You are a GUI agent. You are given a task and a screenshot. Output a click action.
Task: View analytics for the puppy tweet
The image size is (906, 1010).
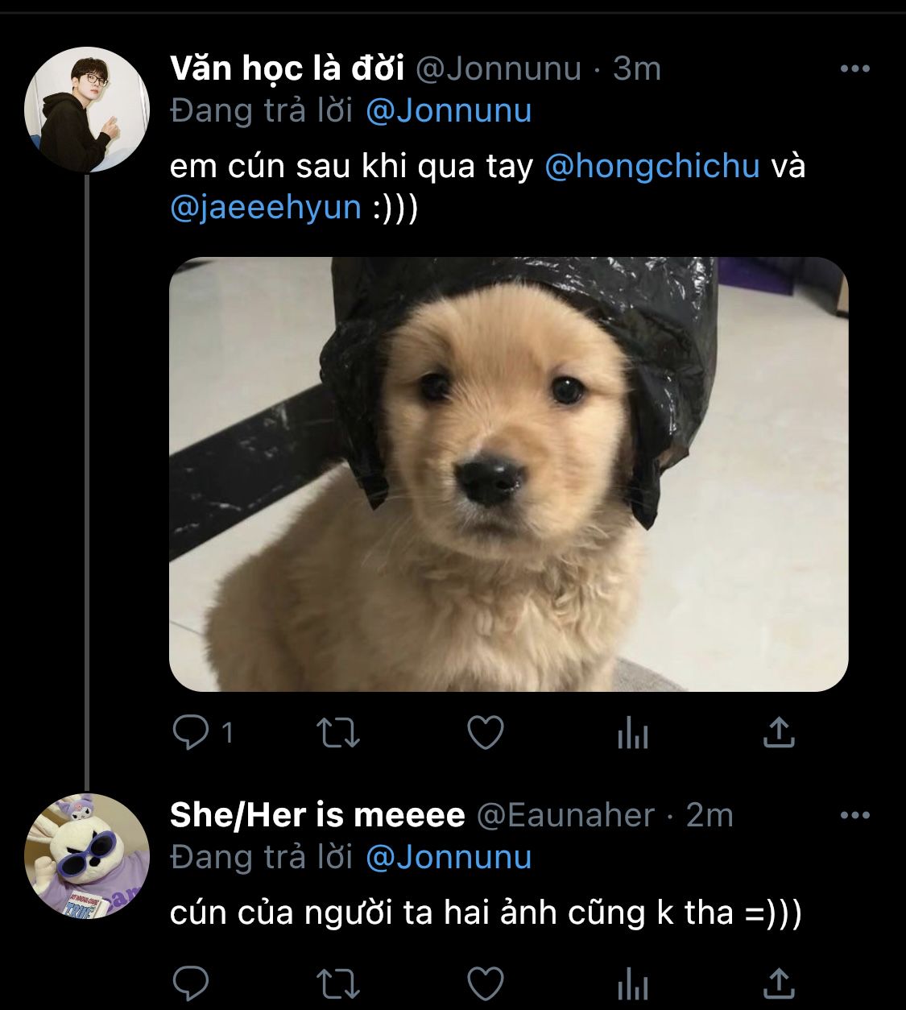pyautogui.click(x=632, y=733)
